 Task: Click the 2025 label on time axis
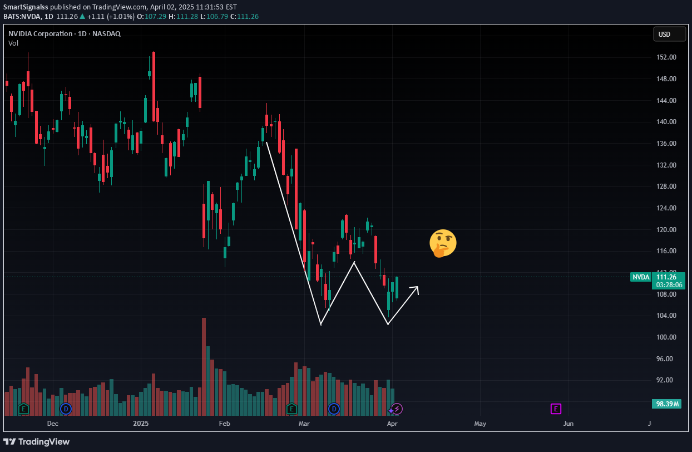click(x=140, y=424)
